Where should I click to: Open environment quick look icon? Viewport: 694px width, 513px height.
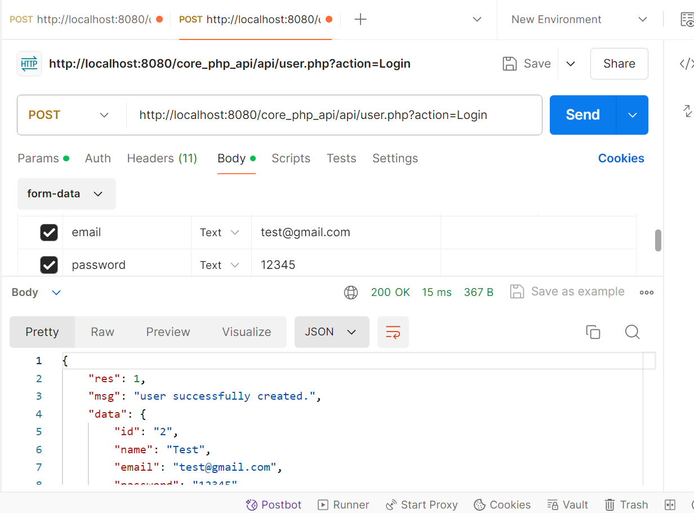687,20
